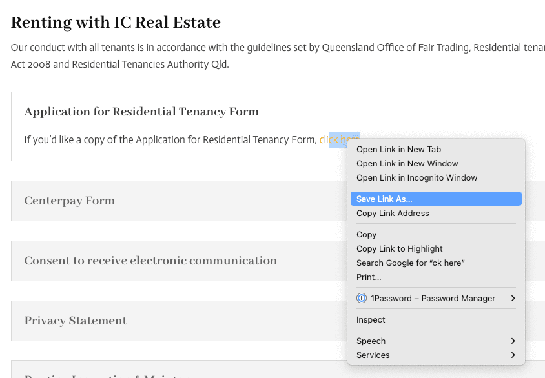
Task: Choose Open Link in New Window
Action: [x=407, y=164]
